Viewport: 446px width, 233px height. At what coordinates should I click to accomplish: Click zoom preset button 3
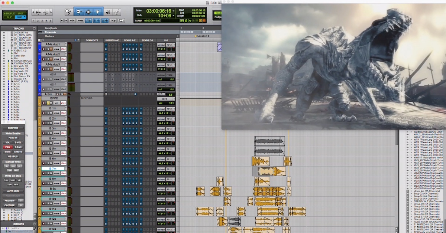(x=42, y=21)
